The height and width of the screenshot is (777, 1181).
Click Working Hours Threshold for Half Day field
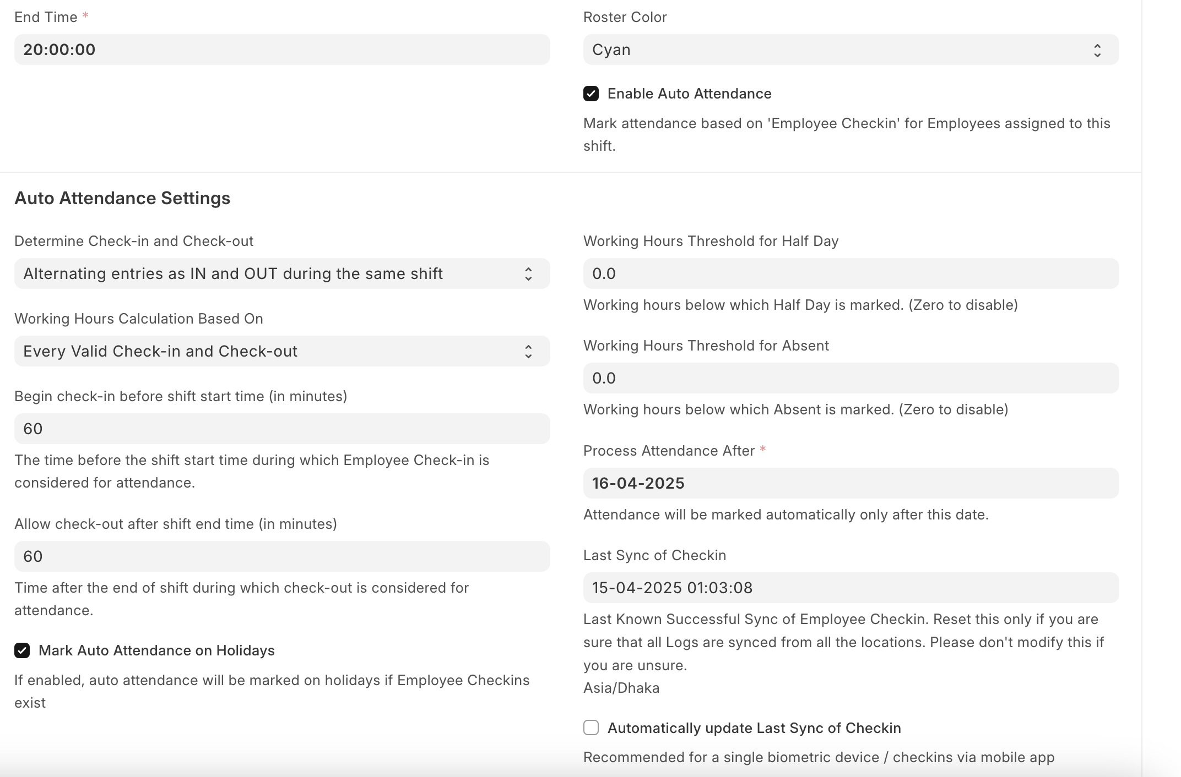pos(851,273)
